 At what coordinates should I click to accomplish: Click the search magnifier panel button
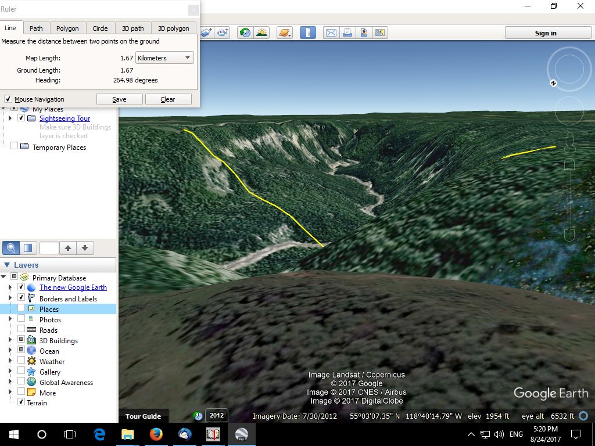[11, 248]
